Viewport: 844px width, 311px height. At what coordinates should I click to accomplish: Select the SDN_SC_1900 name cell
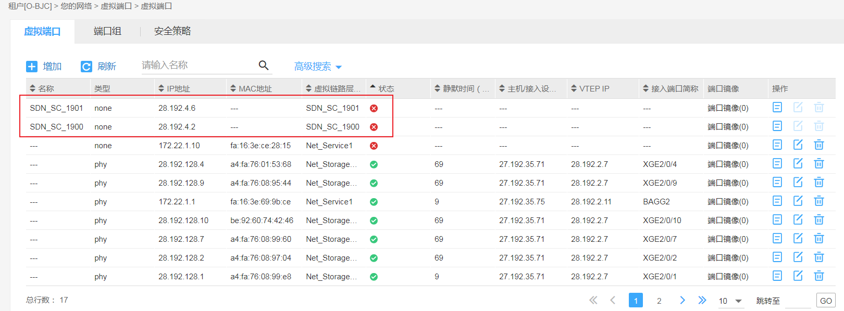(56, 127)
